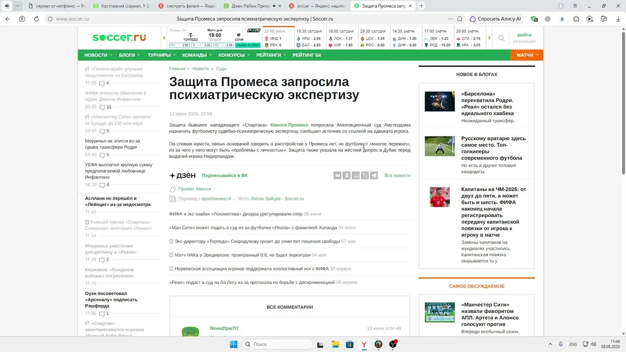This screenshot has height=352, width=626.
Task: Reload the current page
Action: pyautogui.click(x=36, y=19)
